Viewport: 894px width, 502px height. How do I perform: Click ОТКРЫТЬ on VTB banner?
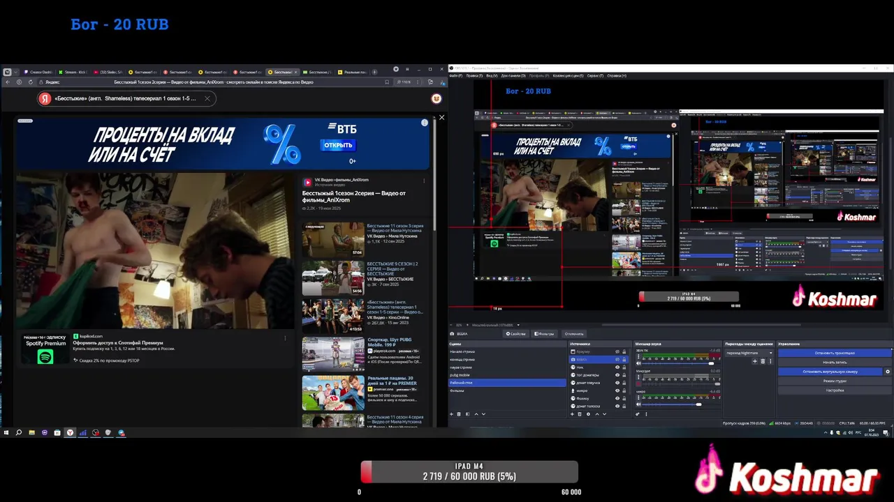pos(338,145)
